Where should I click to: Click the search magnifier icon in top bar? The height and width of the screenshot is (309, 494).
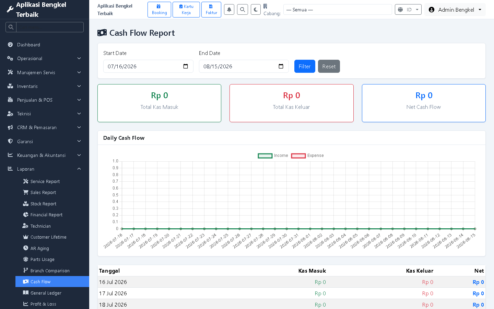[x=243, y=10]
